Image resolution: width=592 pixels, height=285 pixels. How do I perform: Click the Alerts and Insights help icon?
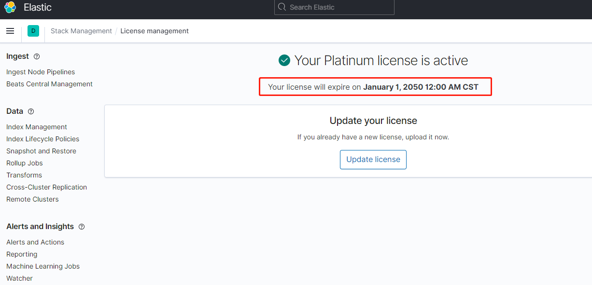tap(82, 227)
